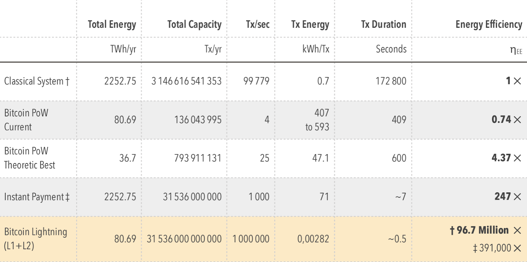Viewport: 527px width, 262px height.
Task: Click the kWh/Tx unit label
Action: [x=316, y=49]
